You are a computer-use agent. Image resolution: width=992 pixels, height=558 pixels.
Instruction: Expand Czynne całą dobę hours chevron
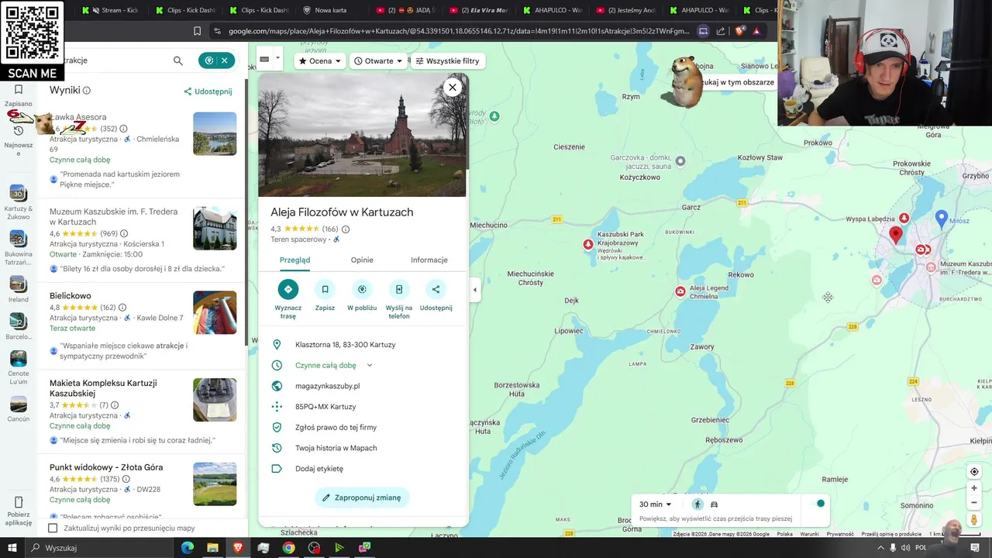[x=370, y=365]
